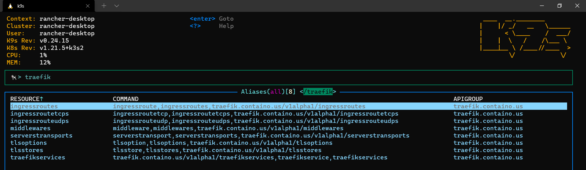The width and height of the screenshot is (586, 170).
Task: Click the <enter> Goto shortcut hint
Action: pos(212,19)
